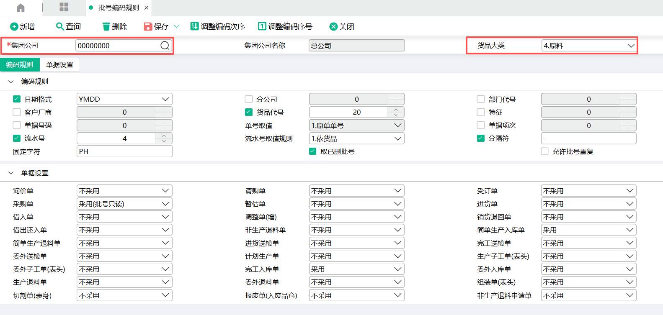This screenshot has height=315, width=663.
Task: Collapse the 单据设置 section chevron
Action: (11, 173)
